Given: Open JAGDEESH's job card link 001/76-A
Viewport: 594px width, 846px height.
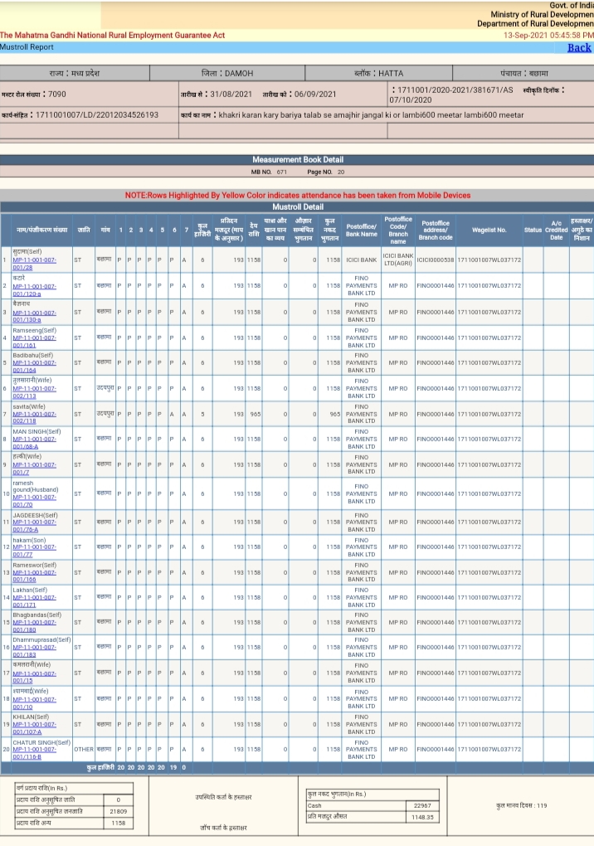Looking at the screenshot, I should pyautogui.click(x=34, y=526).
